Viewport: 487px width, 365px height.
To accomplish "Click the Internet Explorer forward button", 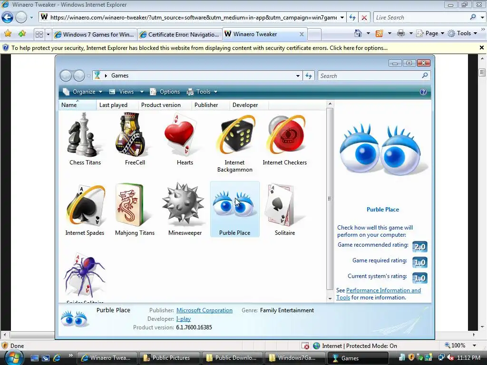I will 21,18.
